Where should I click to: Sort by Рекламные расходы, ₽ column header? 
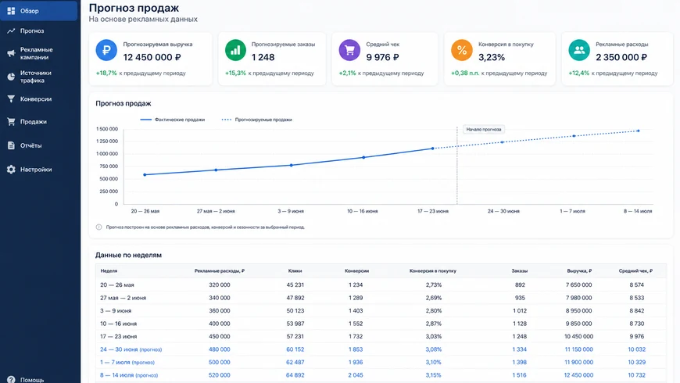pos(220,270)
